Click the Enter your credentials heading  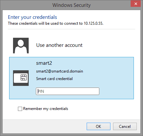(33, 17)
